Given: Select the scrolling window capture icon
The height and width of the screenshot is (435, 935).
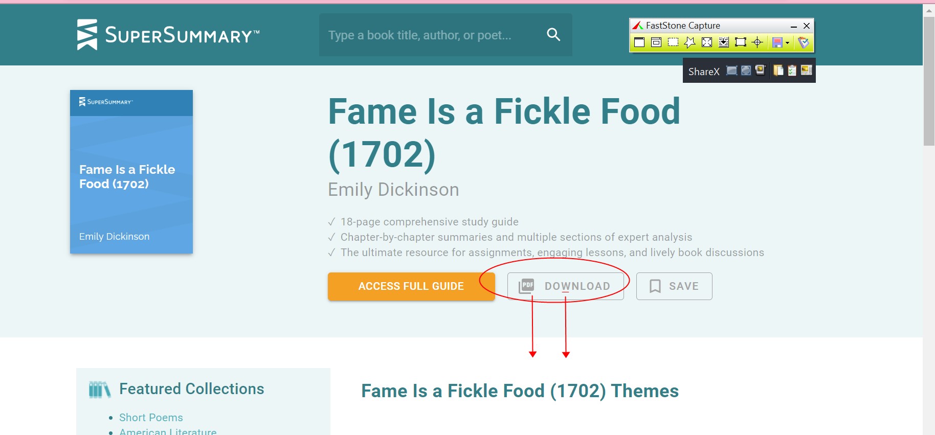Looking at the screenshot, I should point(724,42).
